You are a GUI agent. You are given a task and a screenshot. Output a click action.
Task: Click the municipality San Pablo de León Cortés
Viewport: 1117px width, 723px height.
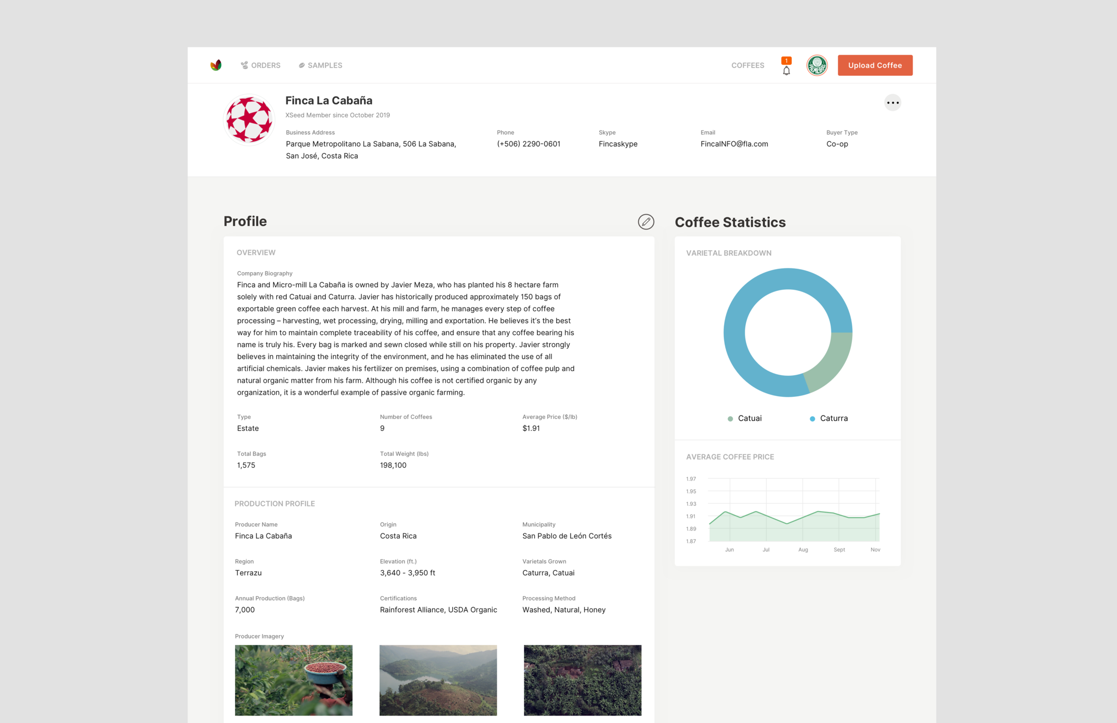click(567, 536)
